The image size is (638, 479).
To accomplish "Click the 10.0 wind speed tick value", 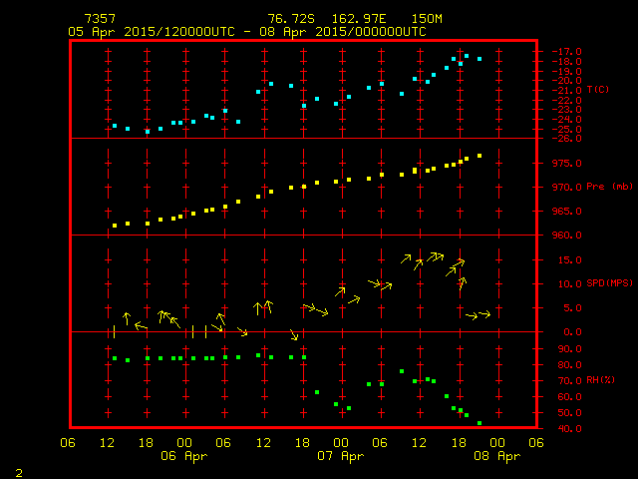I will (x=569, y=284).
